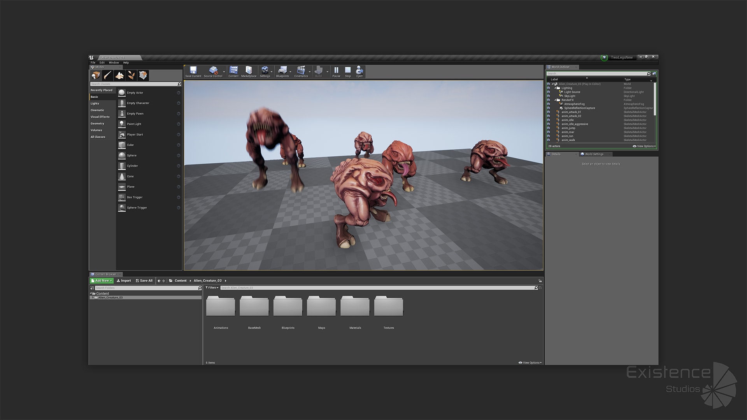Open View Options in World Outliner

pos(644,146)
